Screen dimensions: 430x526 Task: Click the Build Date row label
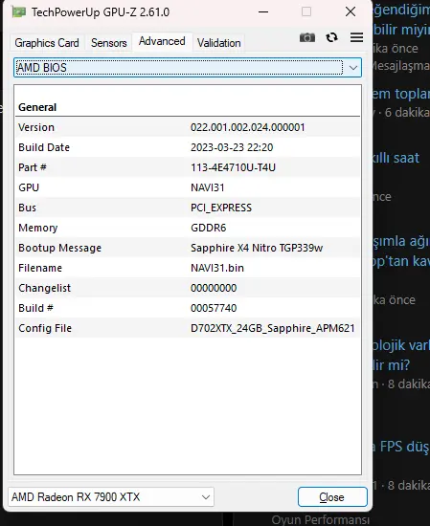[44, 147]
